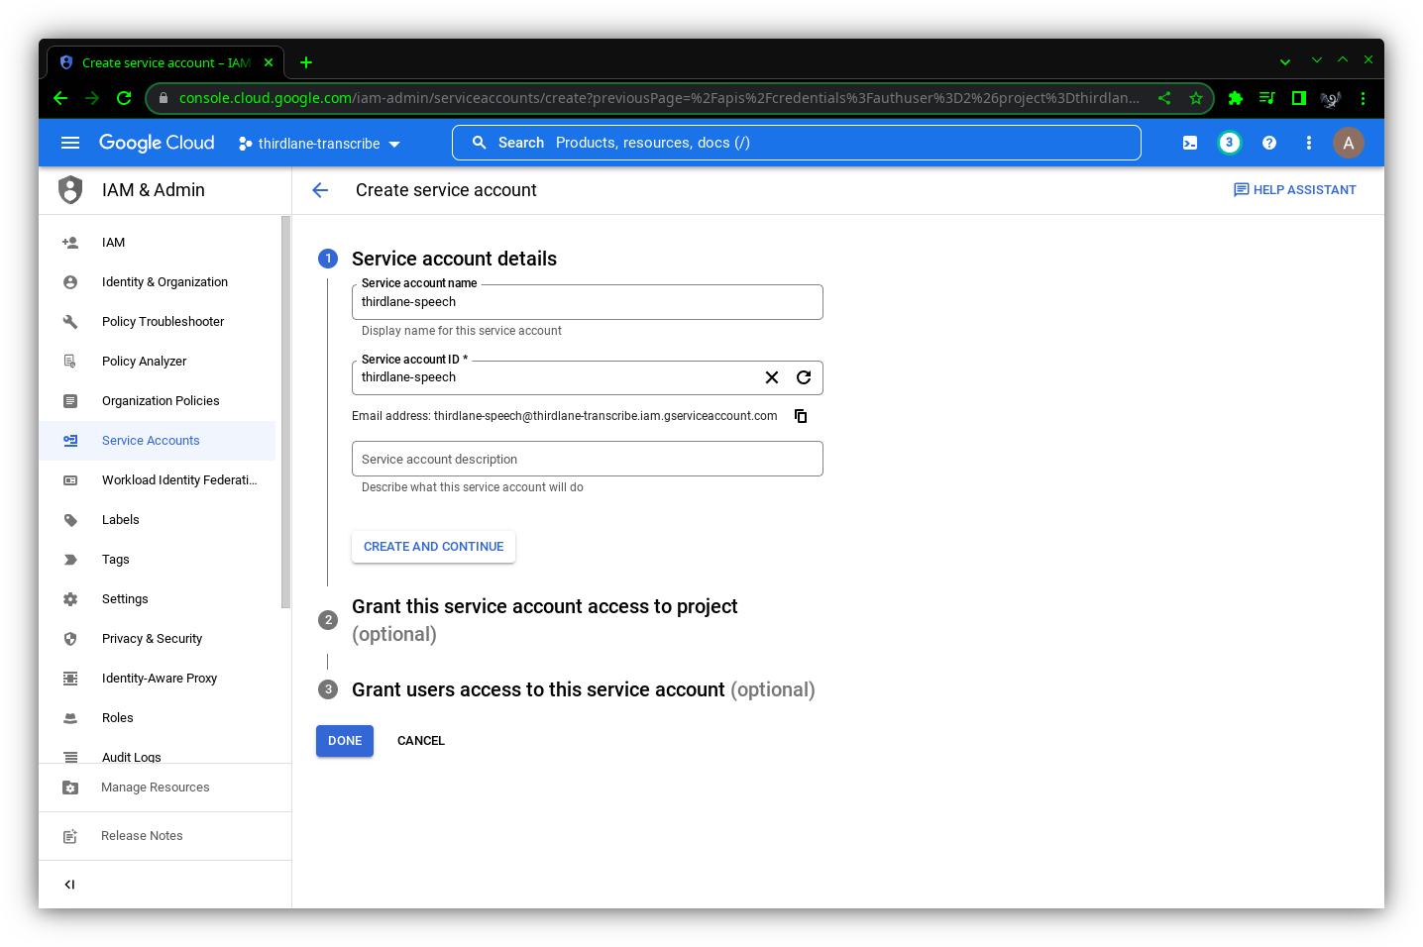Open browser extensions puzzle icon
This screenshot has height=947, width=1423.
[1236, 98]
